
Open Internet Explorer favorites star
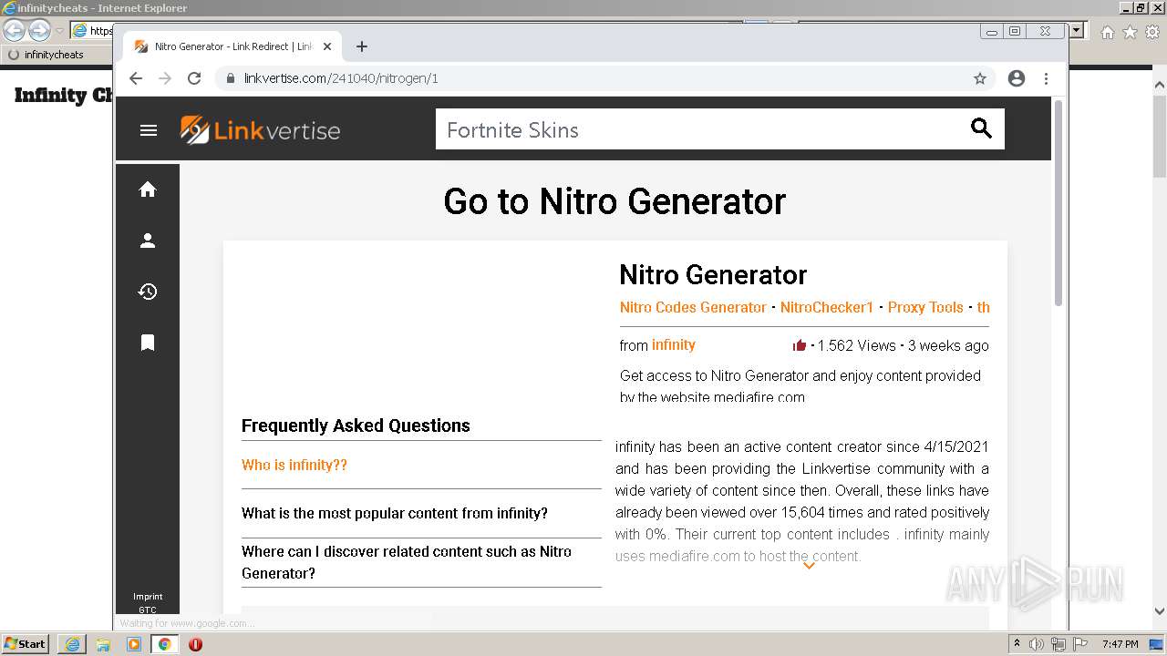(1130, 32)
